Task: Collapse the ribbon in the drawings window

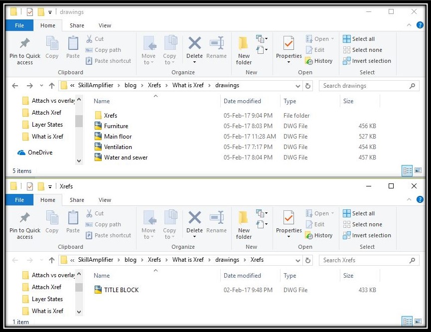Action: tap(409, 25)
